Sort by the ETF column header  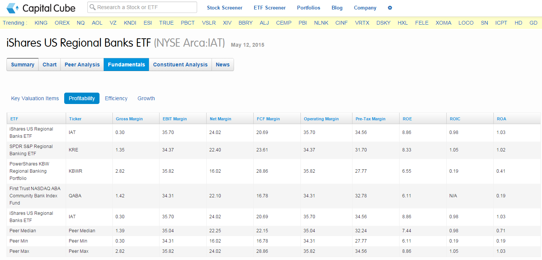click(x=14, y=119)
